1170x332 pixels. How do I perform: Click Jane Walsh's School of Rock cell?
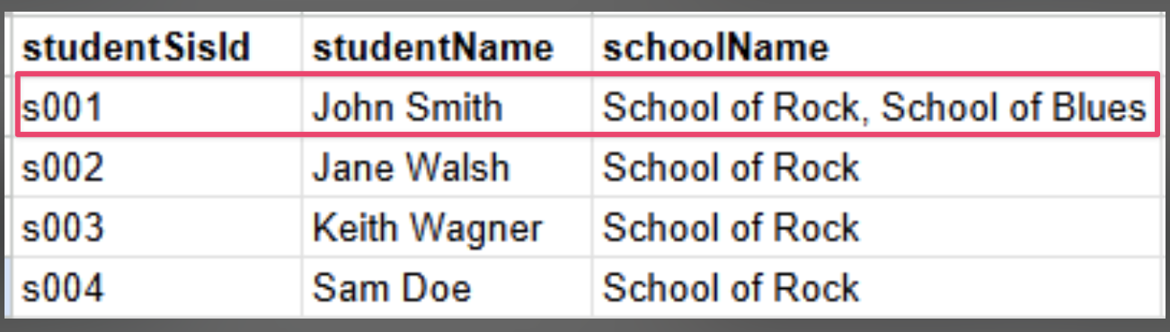[x=876, y=167]
